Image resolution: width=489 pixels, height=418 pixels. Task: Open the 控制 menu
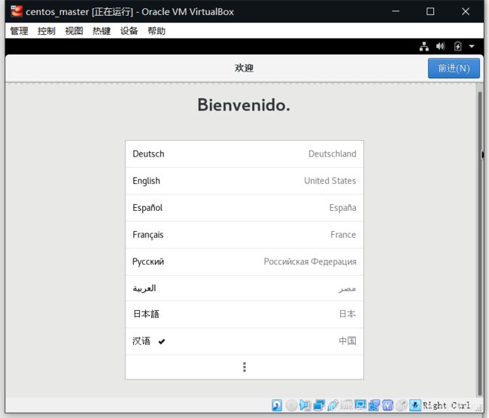47,31
